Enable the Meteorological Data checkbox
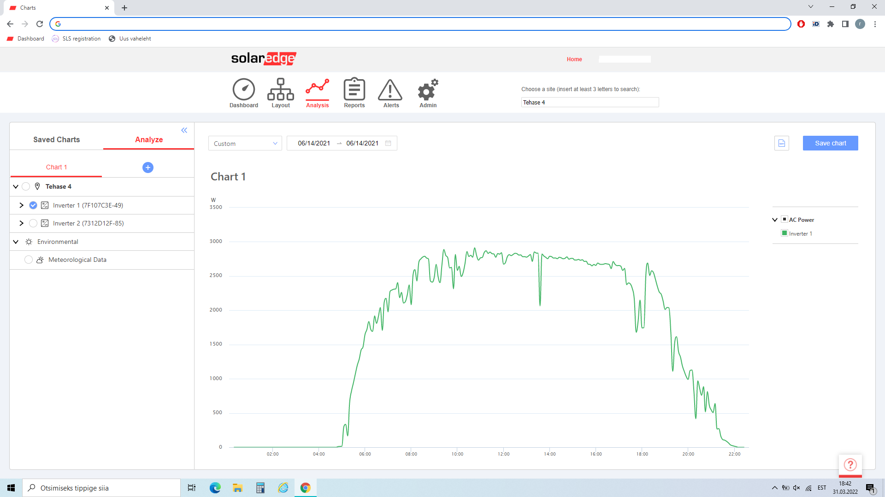The width and height of the screenshot is (885, 497). 29,260
